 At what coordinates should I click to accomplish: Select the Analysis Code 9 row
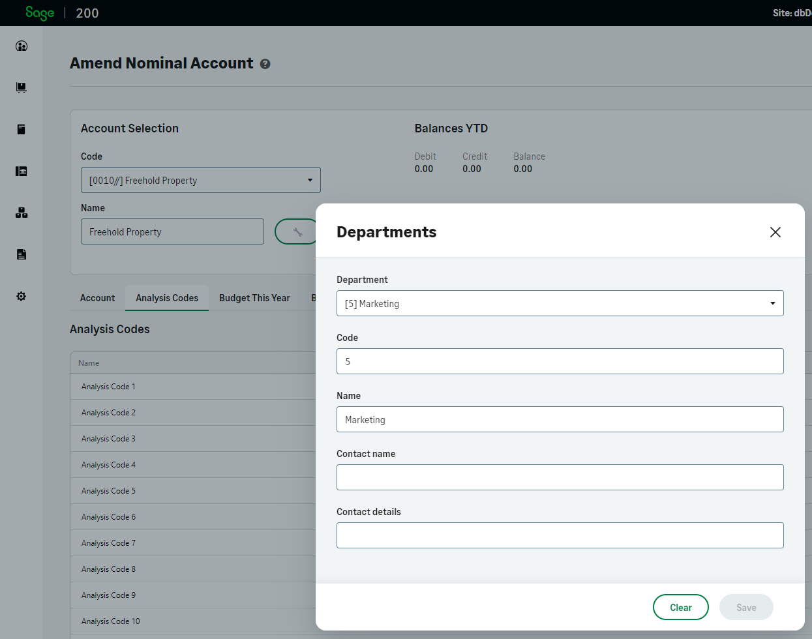193,595
